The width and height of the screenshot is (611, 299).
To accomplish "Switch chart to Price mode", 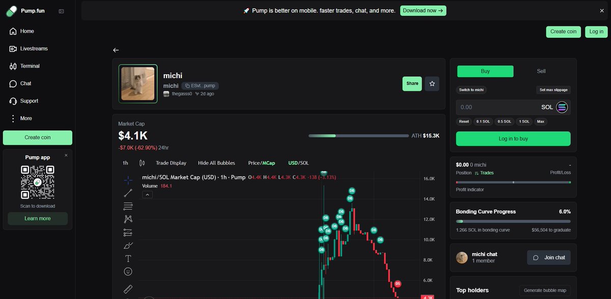I will [254, 163].
